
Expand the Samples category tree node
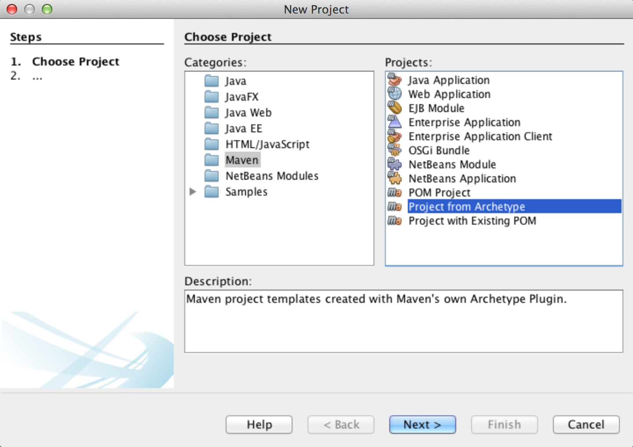[x=193, y=192]
